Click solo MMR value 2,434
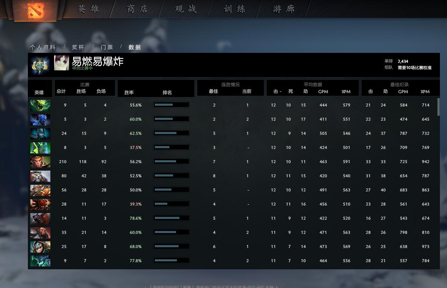Viewport: 447px width, 288px height. click(403, 61)
